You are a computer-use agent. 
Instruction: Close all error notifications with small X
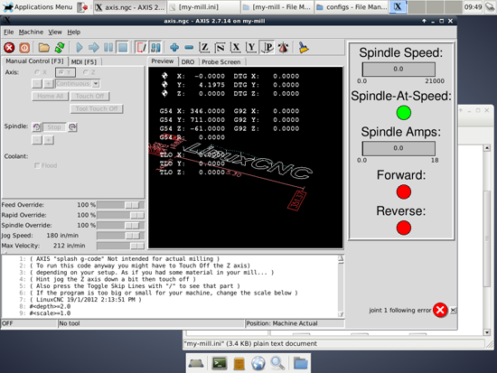454,311
